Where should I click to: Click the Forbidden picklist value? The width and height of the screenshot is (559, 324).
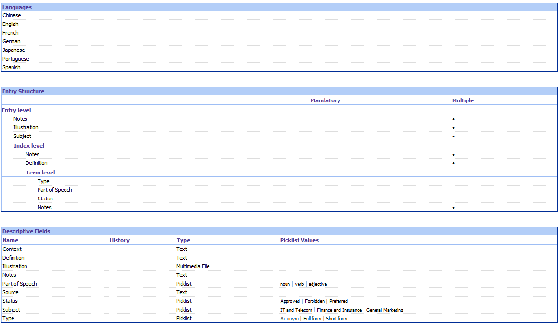tap(314, 301)
